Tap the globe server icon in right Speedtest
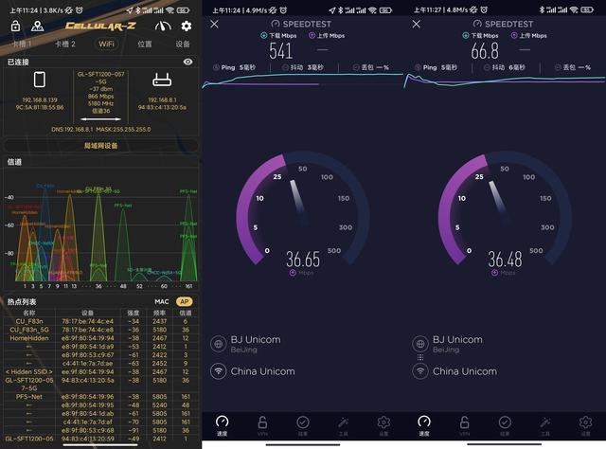This screenshot has height=449, width=606. pos(420,344)
